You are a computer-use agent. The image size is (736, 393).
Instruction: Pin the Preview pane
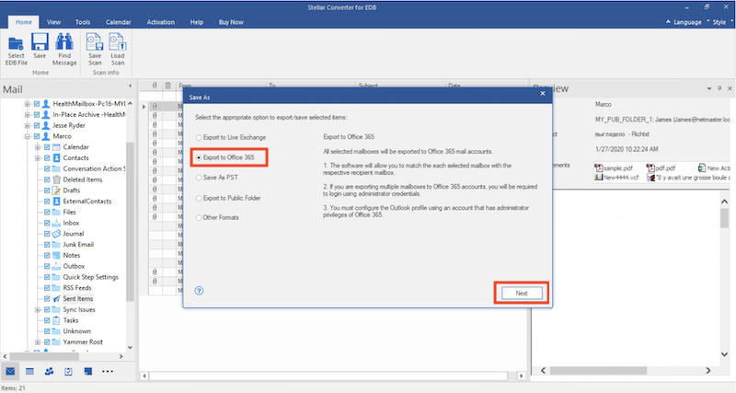pyautogui.click(x=719, y=88)
